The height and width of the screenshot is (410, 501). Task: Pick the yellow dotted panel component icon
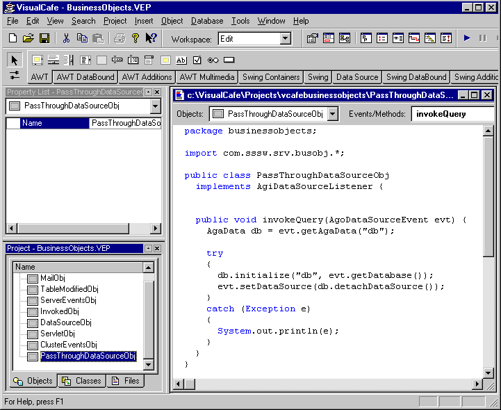165,60
